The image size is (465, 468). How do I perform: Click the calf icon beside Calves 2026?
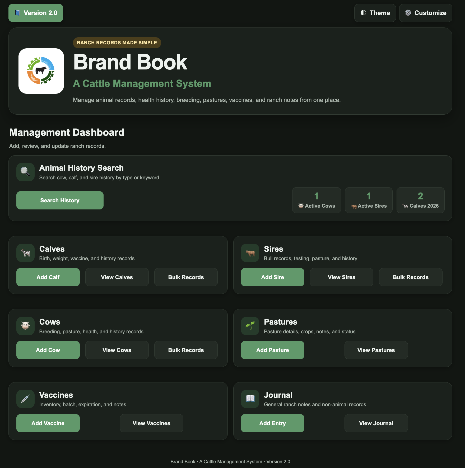tap(405, 206)
